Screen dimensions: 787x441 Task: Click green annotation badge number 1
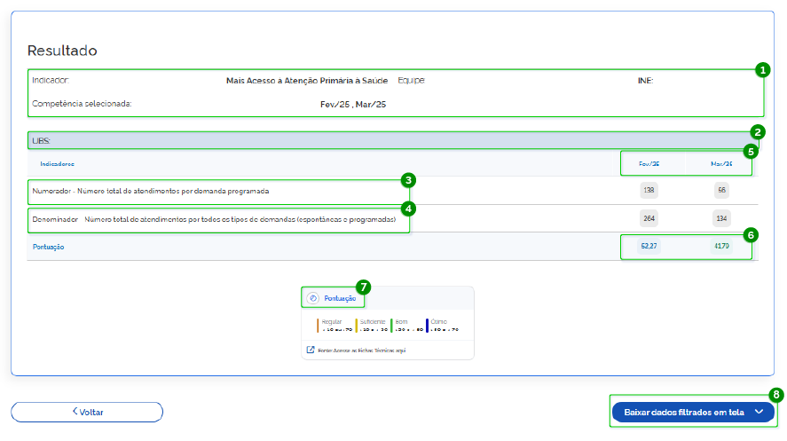tap(761, 69)
